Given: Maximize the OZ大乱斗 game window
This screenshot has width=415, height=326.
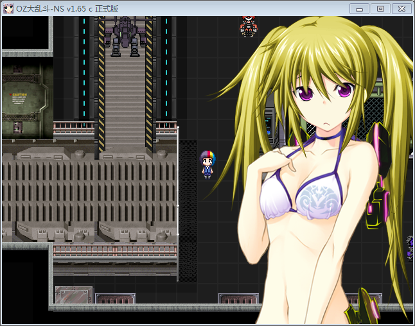Looking at the screenshot, I should point(380,9).
